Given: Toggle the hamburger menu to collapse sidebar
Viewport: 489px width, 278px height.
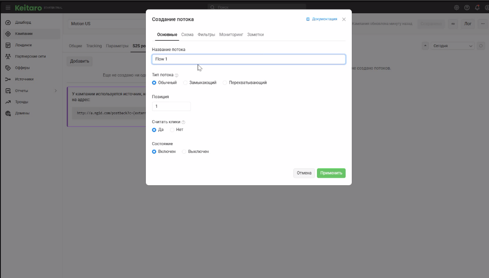Looking at the screenshot, I should [x=8, y=7].
